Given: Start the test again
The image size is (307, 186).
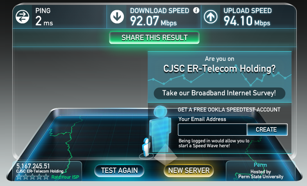Looking at the screenshot, I should (x=119, y=170).
